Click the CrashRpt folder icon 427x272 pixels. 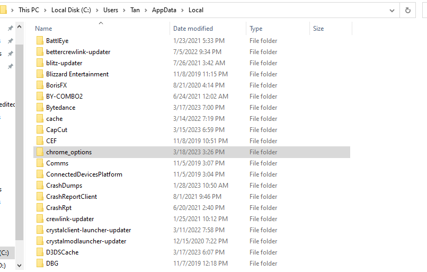[x=40, y=208]
